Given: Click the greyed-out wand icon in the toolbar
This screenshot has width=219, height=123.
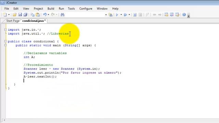Looking at the screenshot, I should point(147,14).
